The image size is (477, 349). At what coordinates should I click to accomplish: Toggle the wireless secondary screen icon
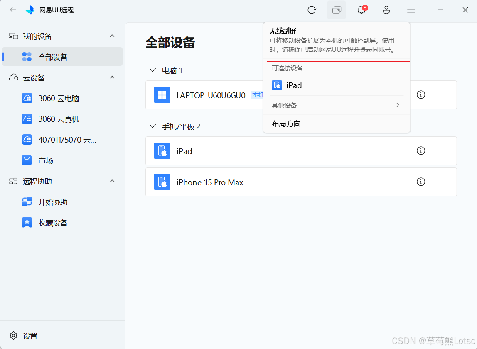pyautogui.click(x=337, y=10)
